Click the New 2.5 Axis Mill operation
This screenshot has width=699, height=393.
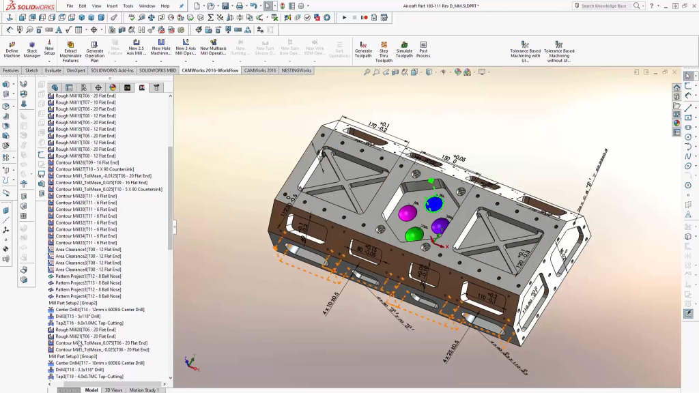[x=137, y=48]
